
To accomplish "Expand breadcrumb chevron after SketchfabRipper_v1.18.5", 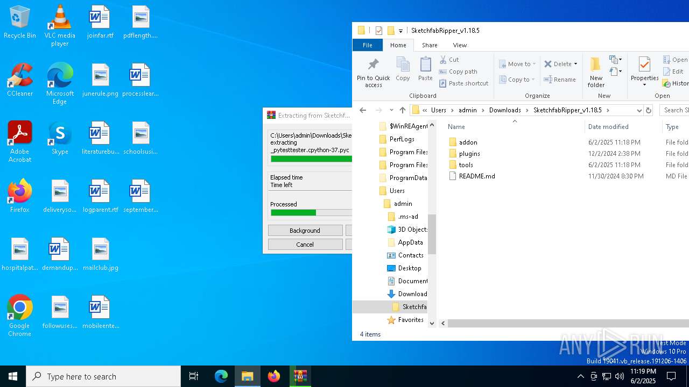I will click(608, 110).
